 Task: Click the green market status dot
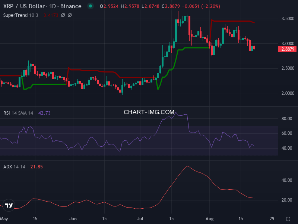[91, 6]
